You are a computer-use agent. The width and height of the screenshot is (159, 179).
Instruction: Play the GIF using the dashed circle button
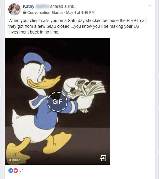pos(57,102)
